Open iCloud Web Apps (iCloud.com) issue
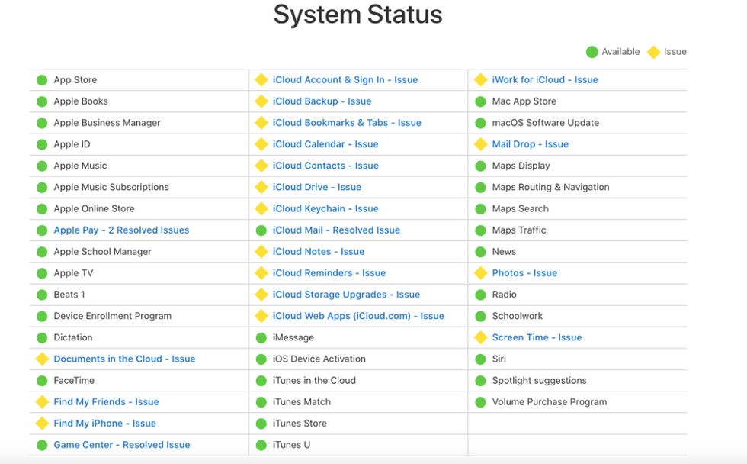 [x=358, y=316]
